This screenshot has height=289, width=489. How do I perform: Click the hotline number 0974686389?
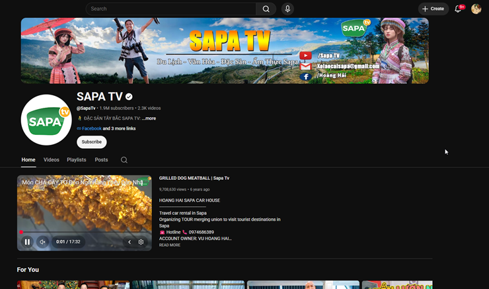[201, 232]
